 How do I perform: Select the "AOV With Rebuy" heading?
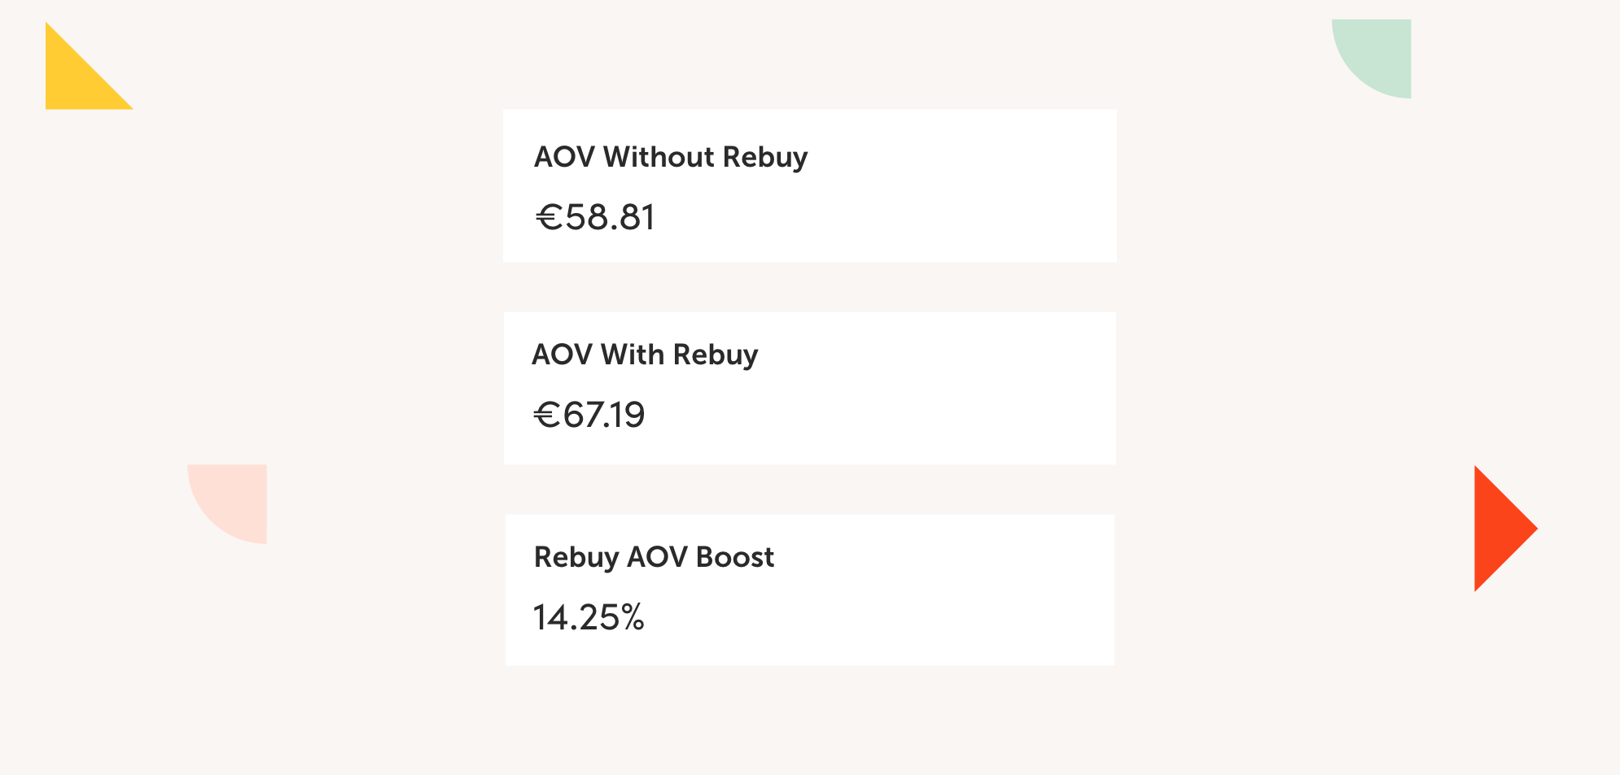tap(644, 355)
